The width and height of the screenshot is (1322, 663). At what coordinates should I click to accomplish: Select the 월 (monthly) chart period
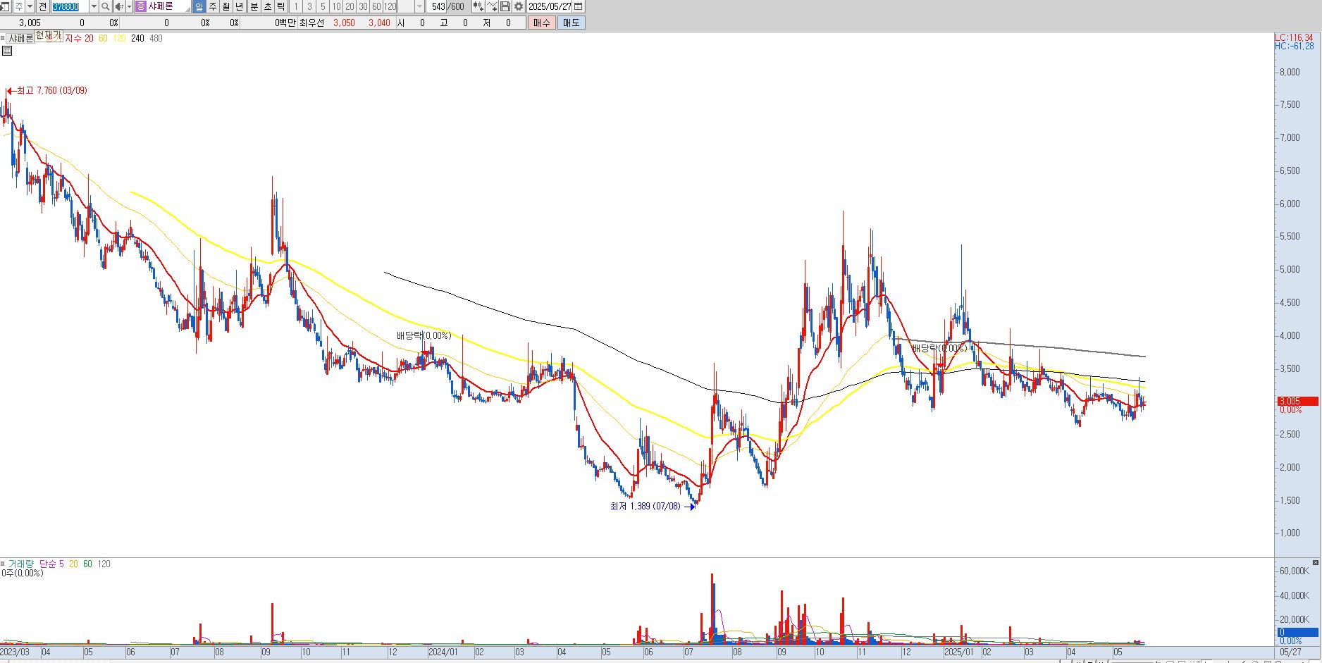[226, 6]
